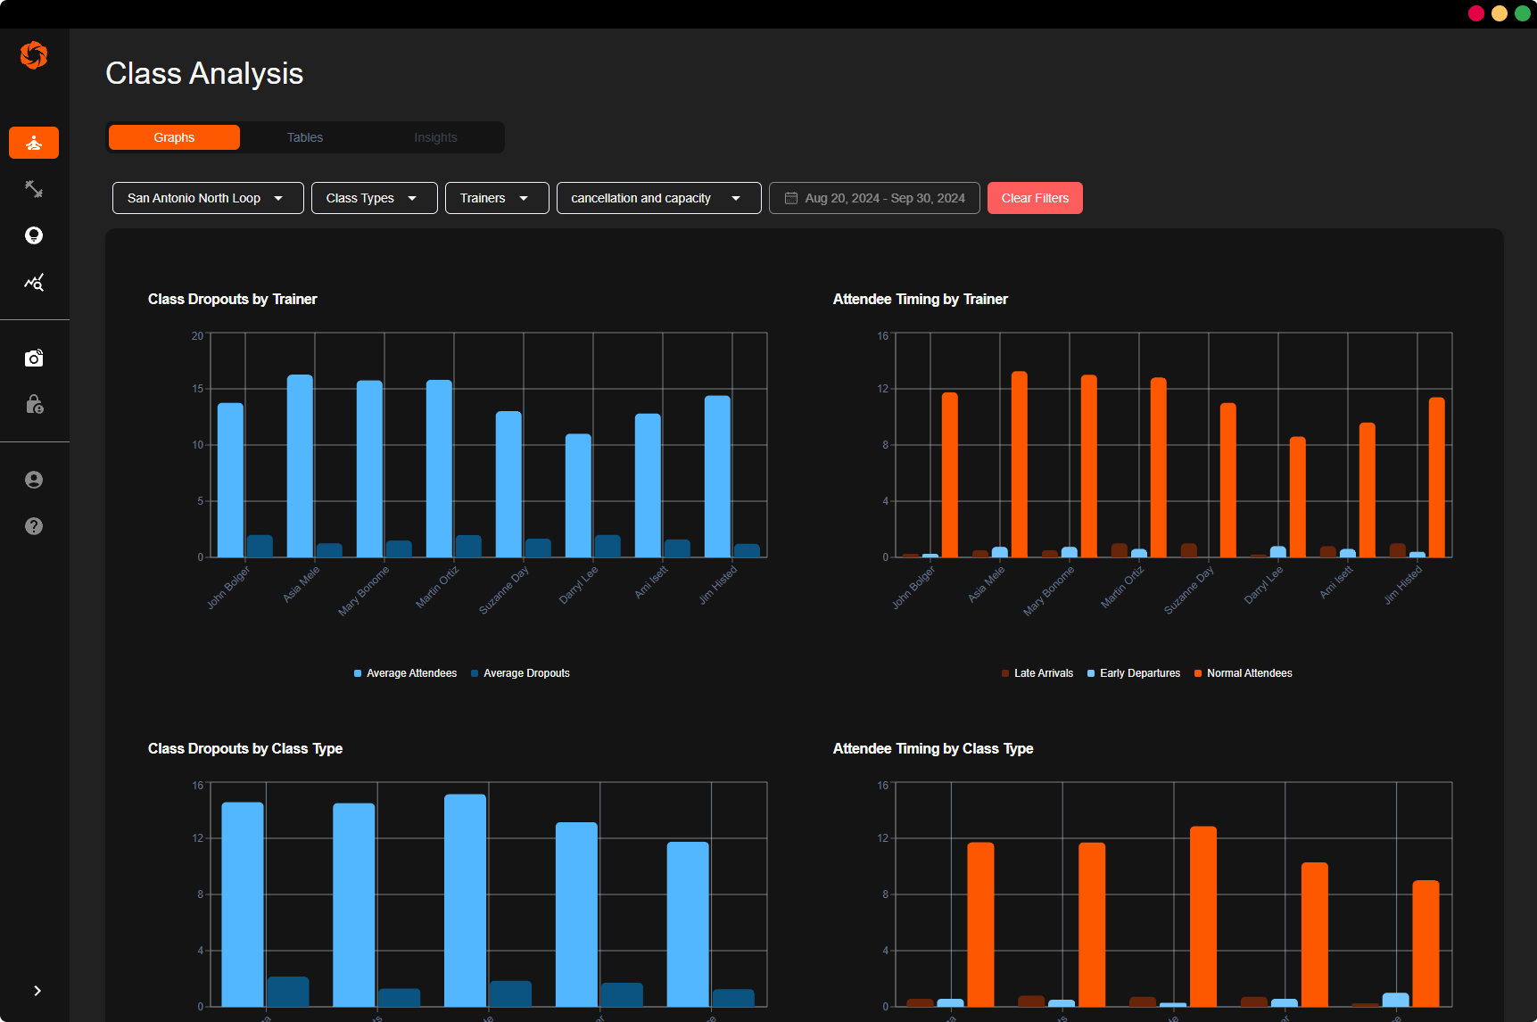
Task: Switch to the Tables tab
Action: pyautogui.click(x=305, y=137)
